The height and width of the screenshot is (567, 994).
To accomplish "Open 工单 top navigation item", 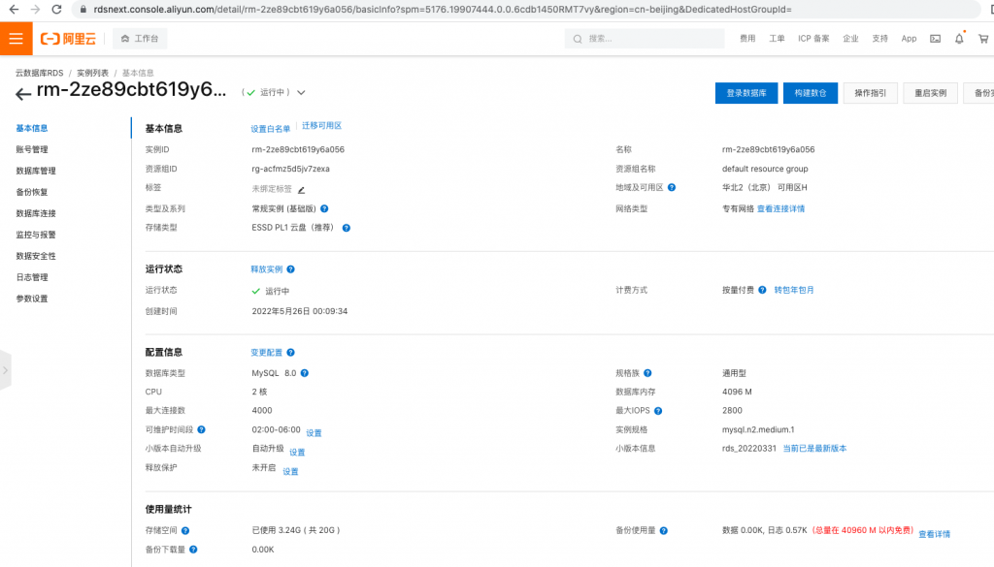I will [x=777, y=39].
